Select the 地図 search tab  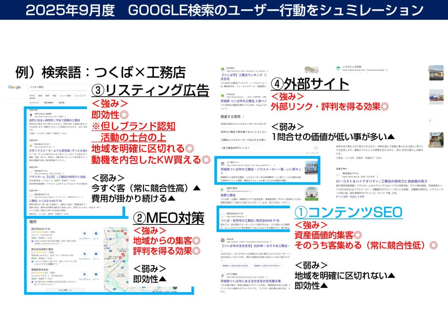pyautogui.click(x=55, y=96)
